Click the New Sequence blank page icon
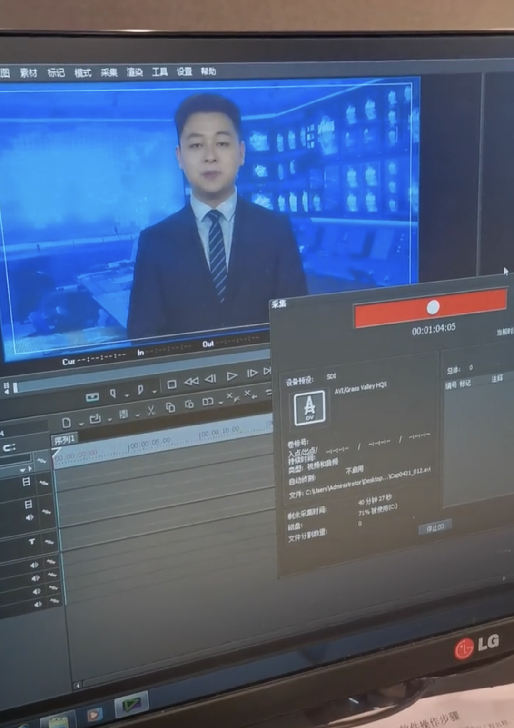Screen dimensions: 514x728 click(x=67, y=423)
